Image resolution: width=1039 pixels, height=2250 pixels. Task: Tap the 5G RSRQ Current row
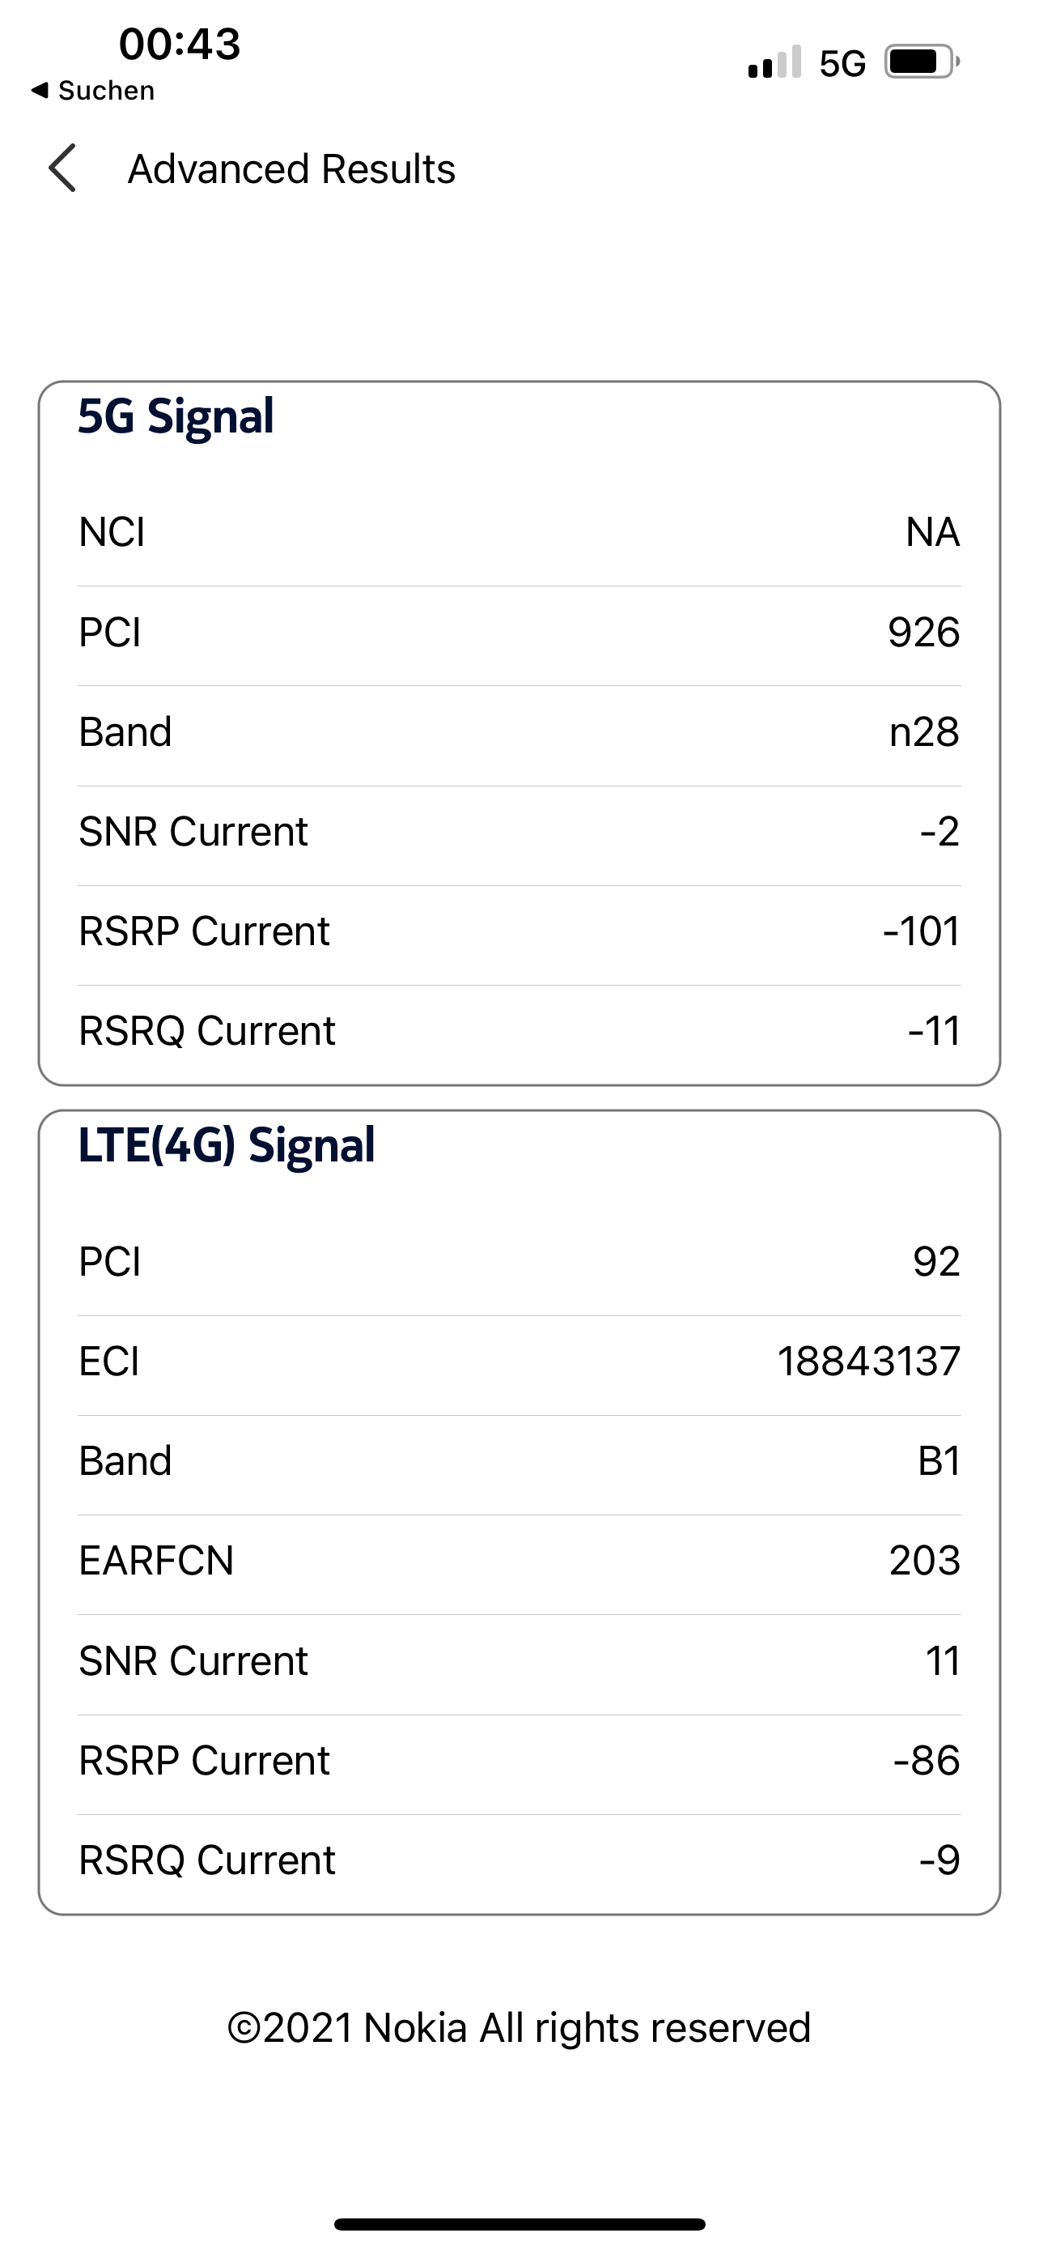click(519, 1031)
